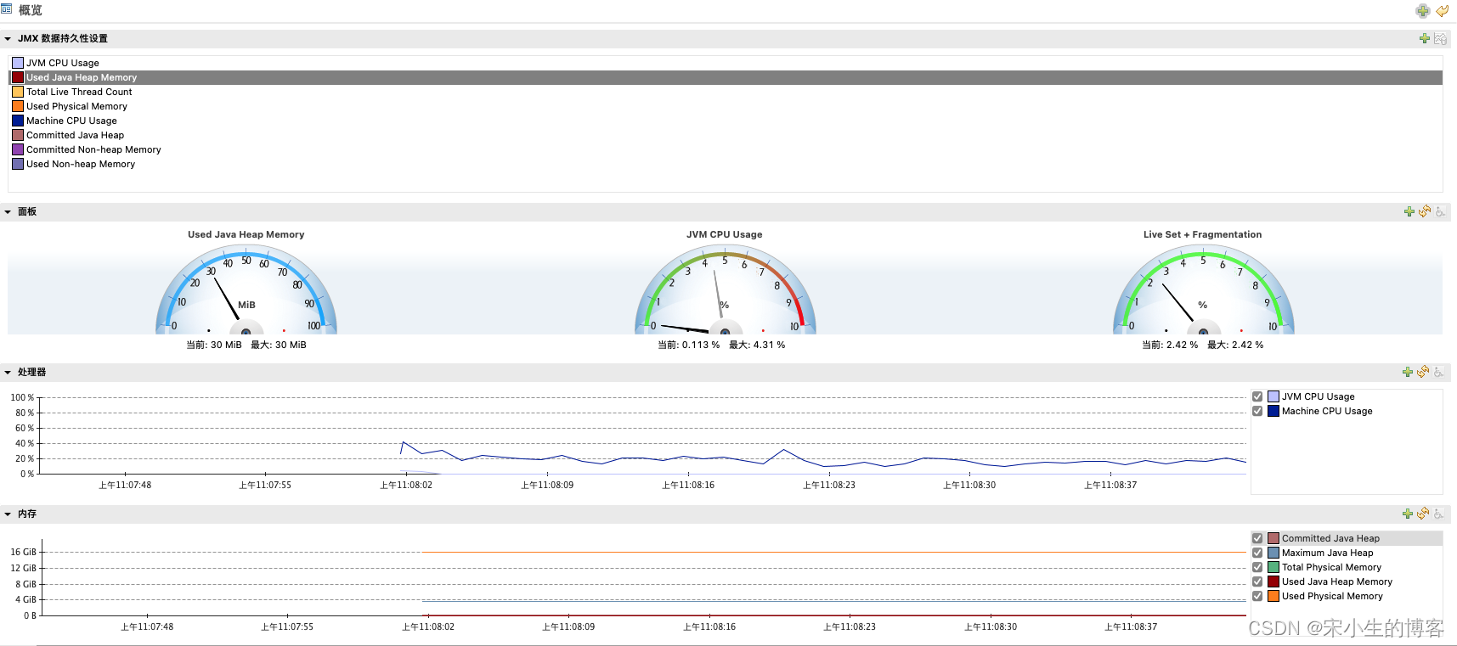
Task: Click the Live Set + Fragmentation gauge dial
Action: tap(1203, 290)
